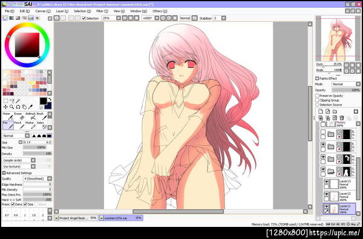Adjust the Min Size 100% slider
The height and width of the screenshot is (239, 363).
click(x=38, y=148)
